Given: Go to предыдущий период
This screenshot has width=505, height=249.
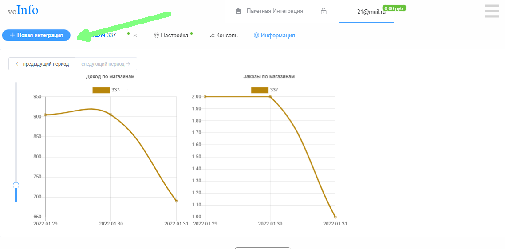Looking at the screenshot, I should click(42, 64).
